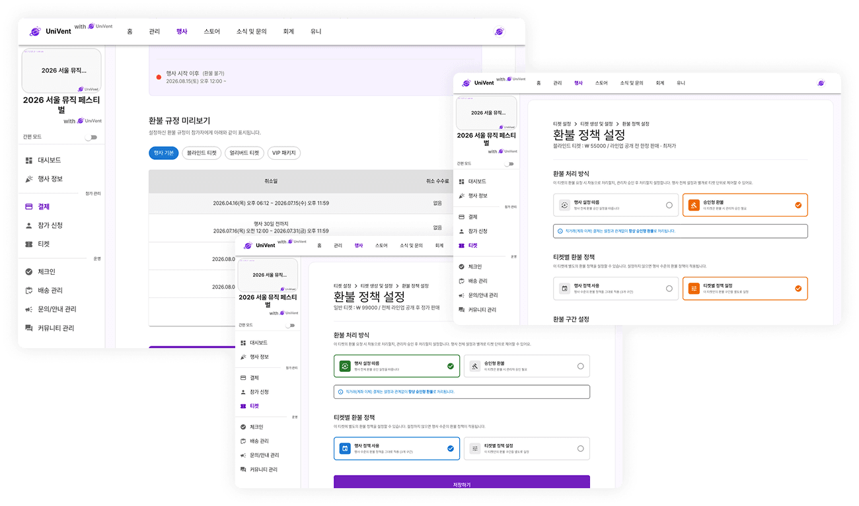Click the 체크인 checkmark icon in the refund preview window

click(x=29, y=271)
